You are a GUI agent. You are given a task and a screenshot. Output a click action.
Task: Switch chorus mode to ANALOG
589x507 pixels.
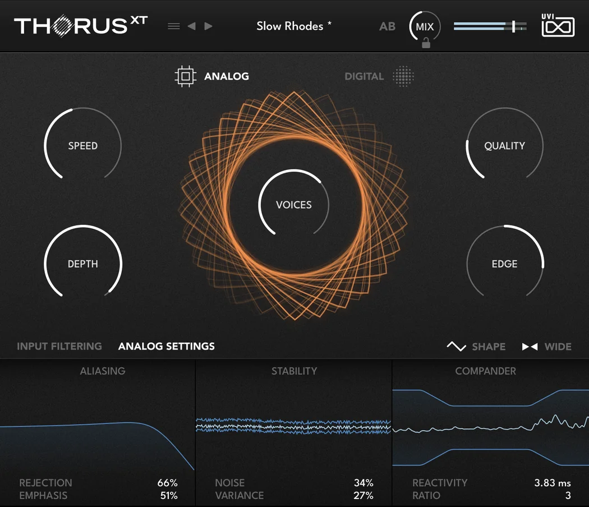[x=227, y=76]
